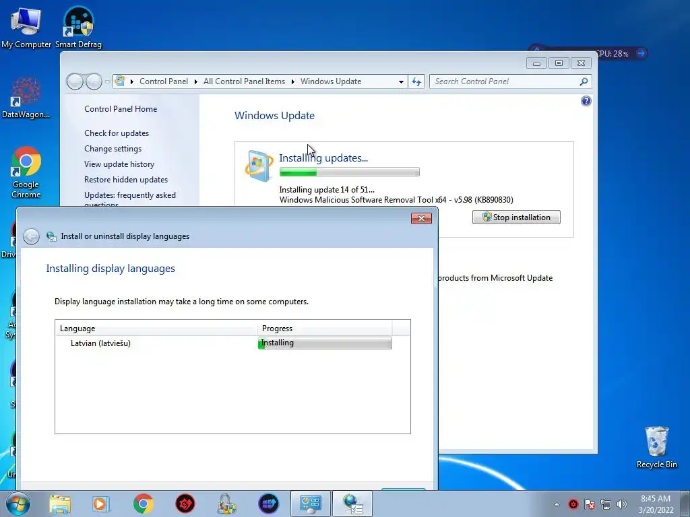Click the red system tray icon

point(573,504)
